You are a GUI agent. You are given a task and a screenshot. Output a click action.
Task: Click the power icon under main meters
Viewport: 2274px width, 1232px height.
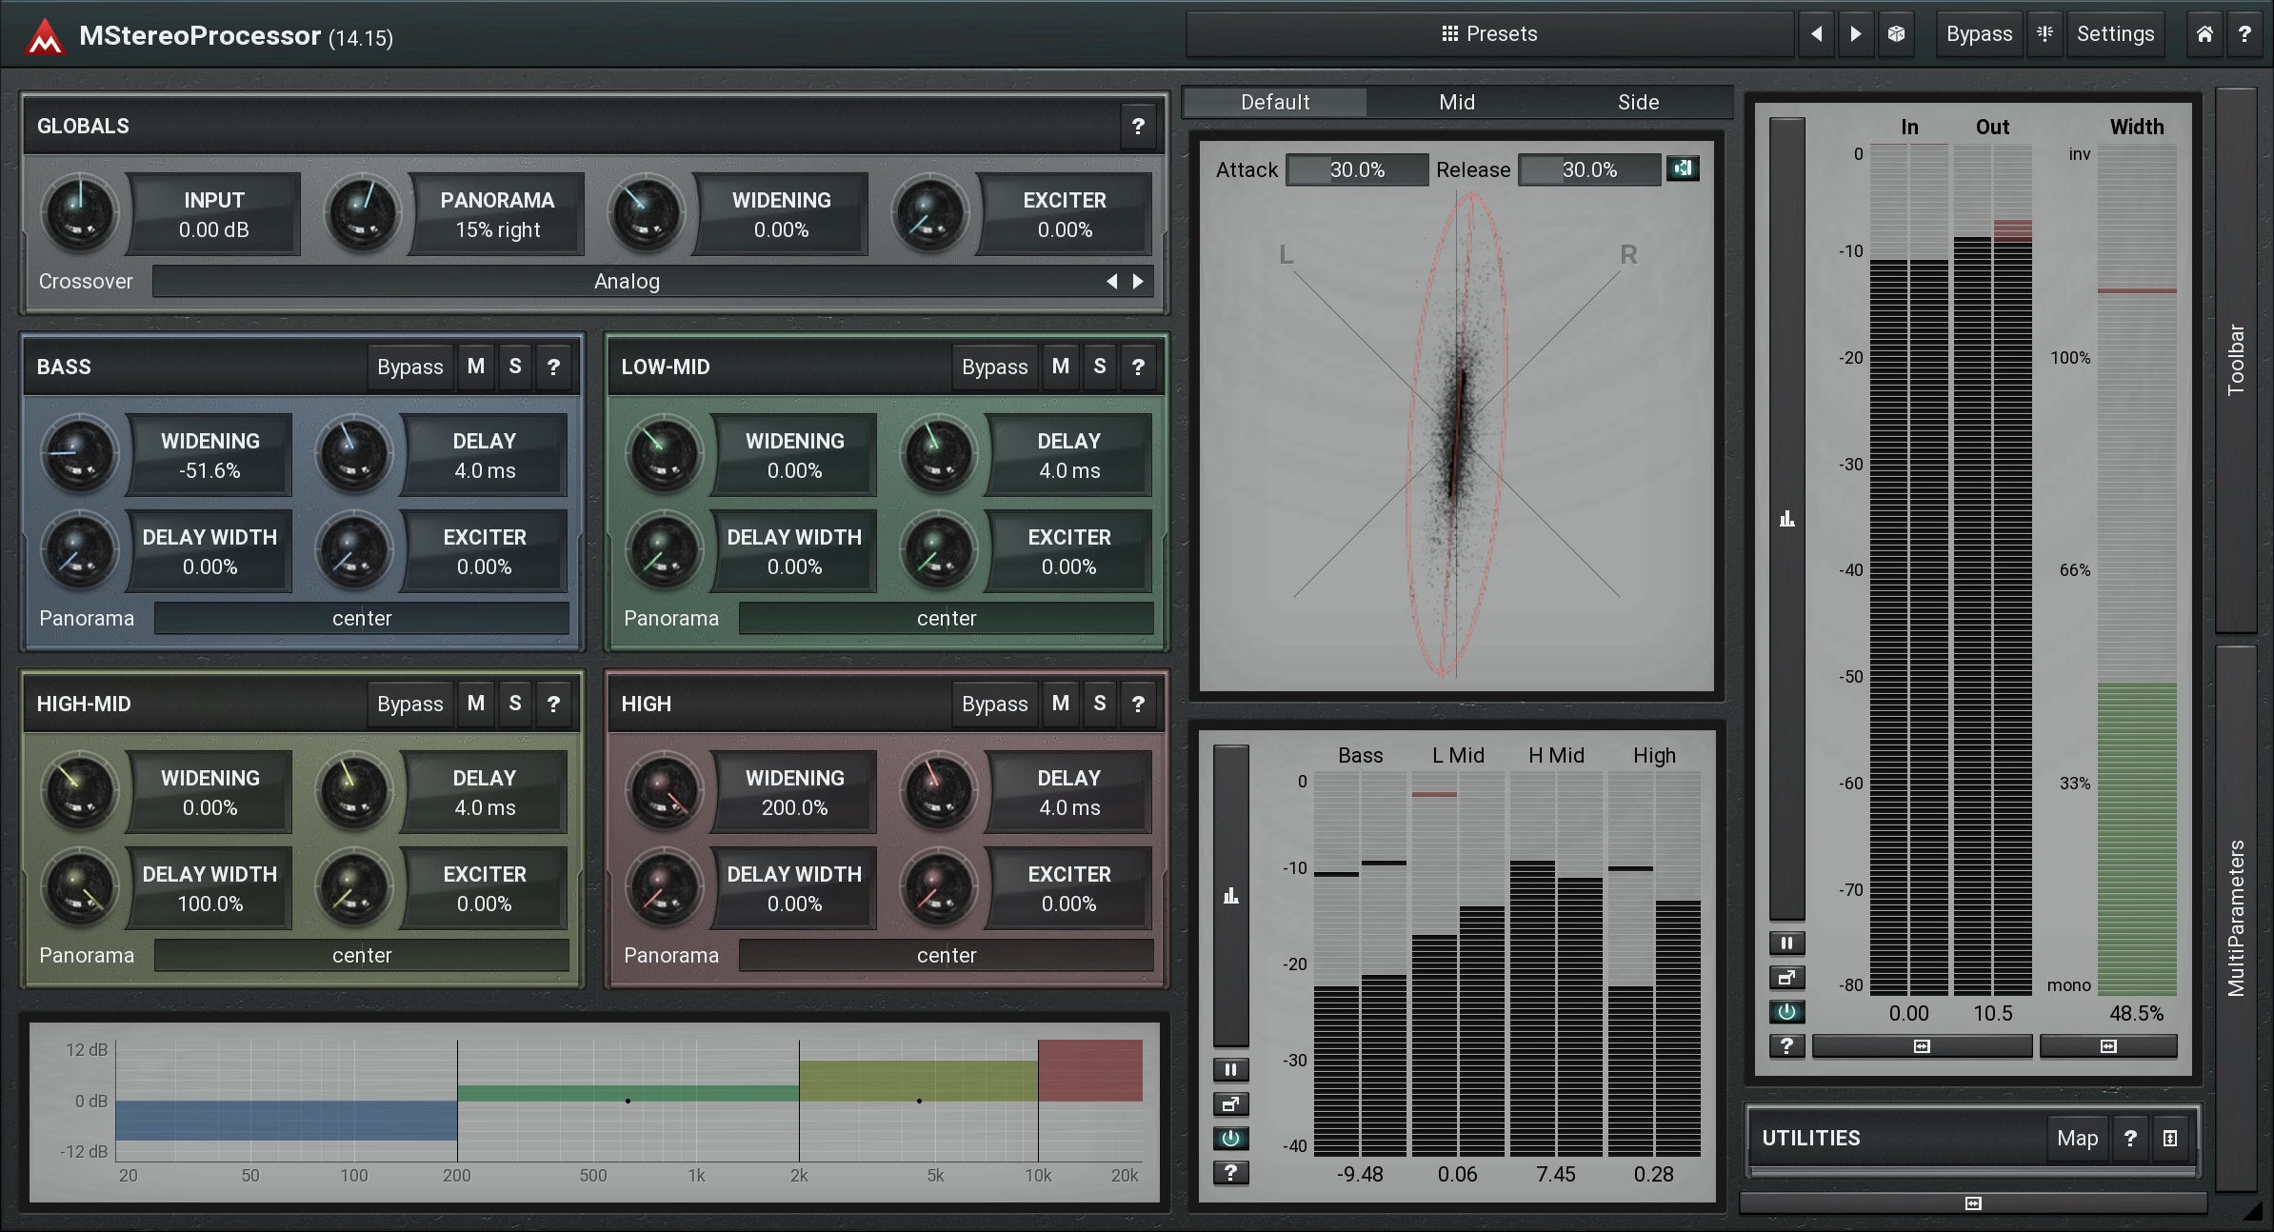point(1786,1012)
